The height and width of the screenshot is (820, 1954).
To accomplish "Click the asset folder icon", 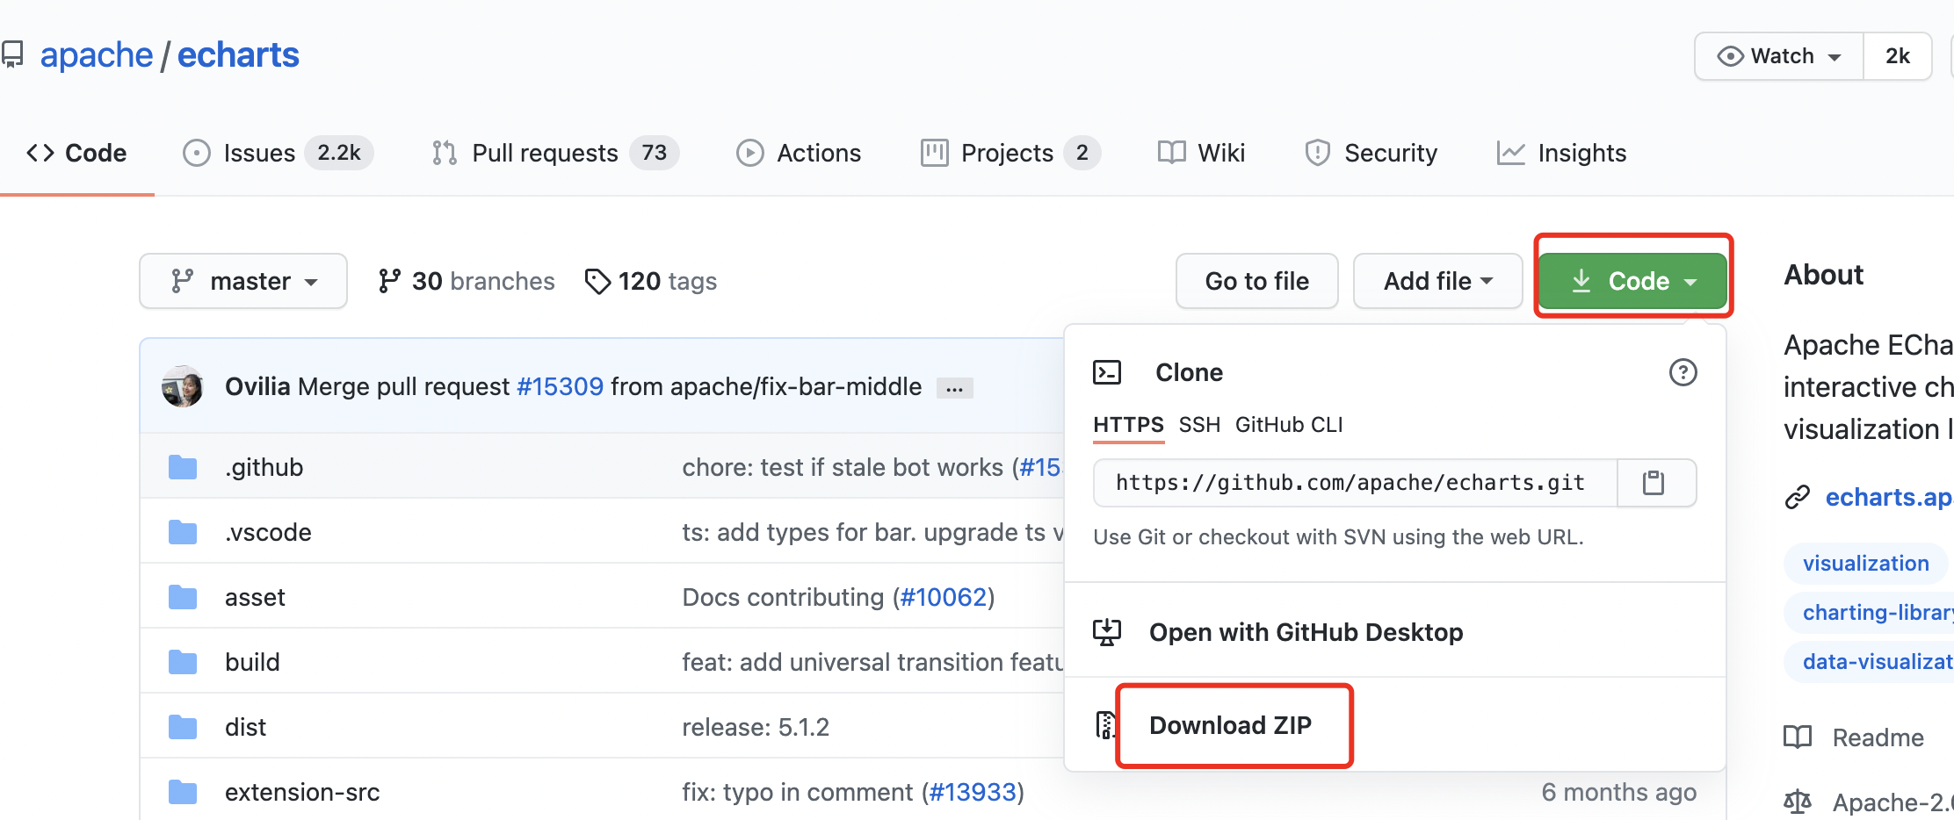I will coord(183,597).
